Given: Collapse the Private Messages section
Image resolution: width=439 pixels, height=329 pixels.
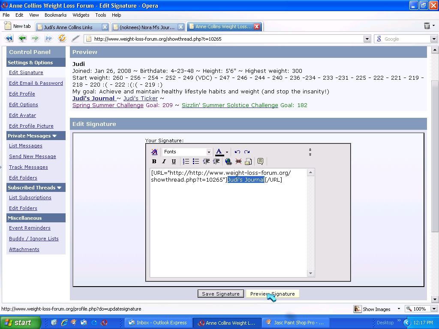Looking at the screenshot, I should 54,136.
